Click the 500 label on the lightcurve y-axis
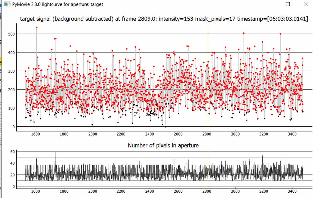This screenshot has height=198, width=313. tap(11, 34)
